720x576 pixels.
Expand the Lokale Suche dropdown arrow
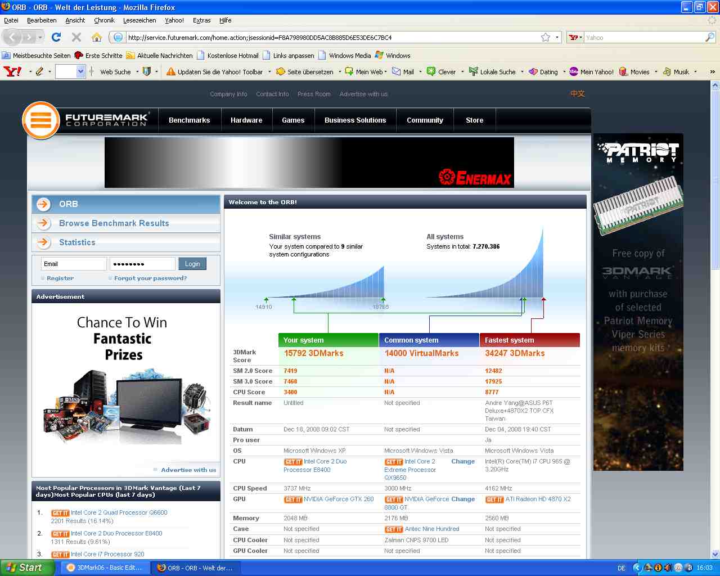tap(522, 71)
